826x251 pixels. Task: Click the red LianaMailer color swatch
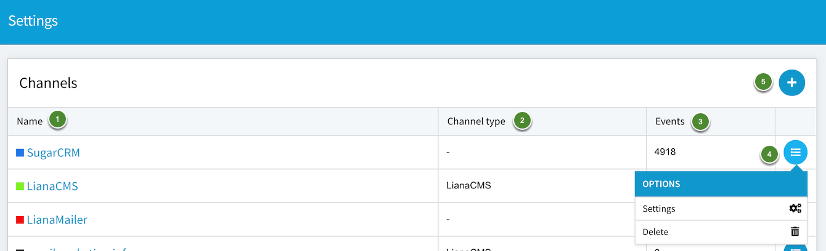click(20, 220)
